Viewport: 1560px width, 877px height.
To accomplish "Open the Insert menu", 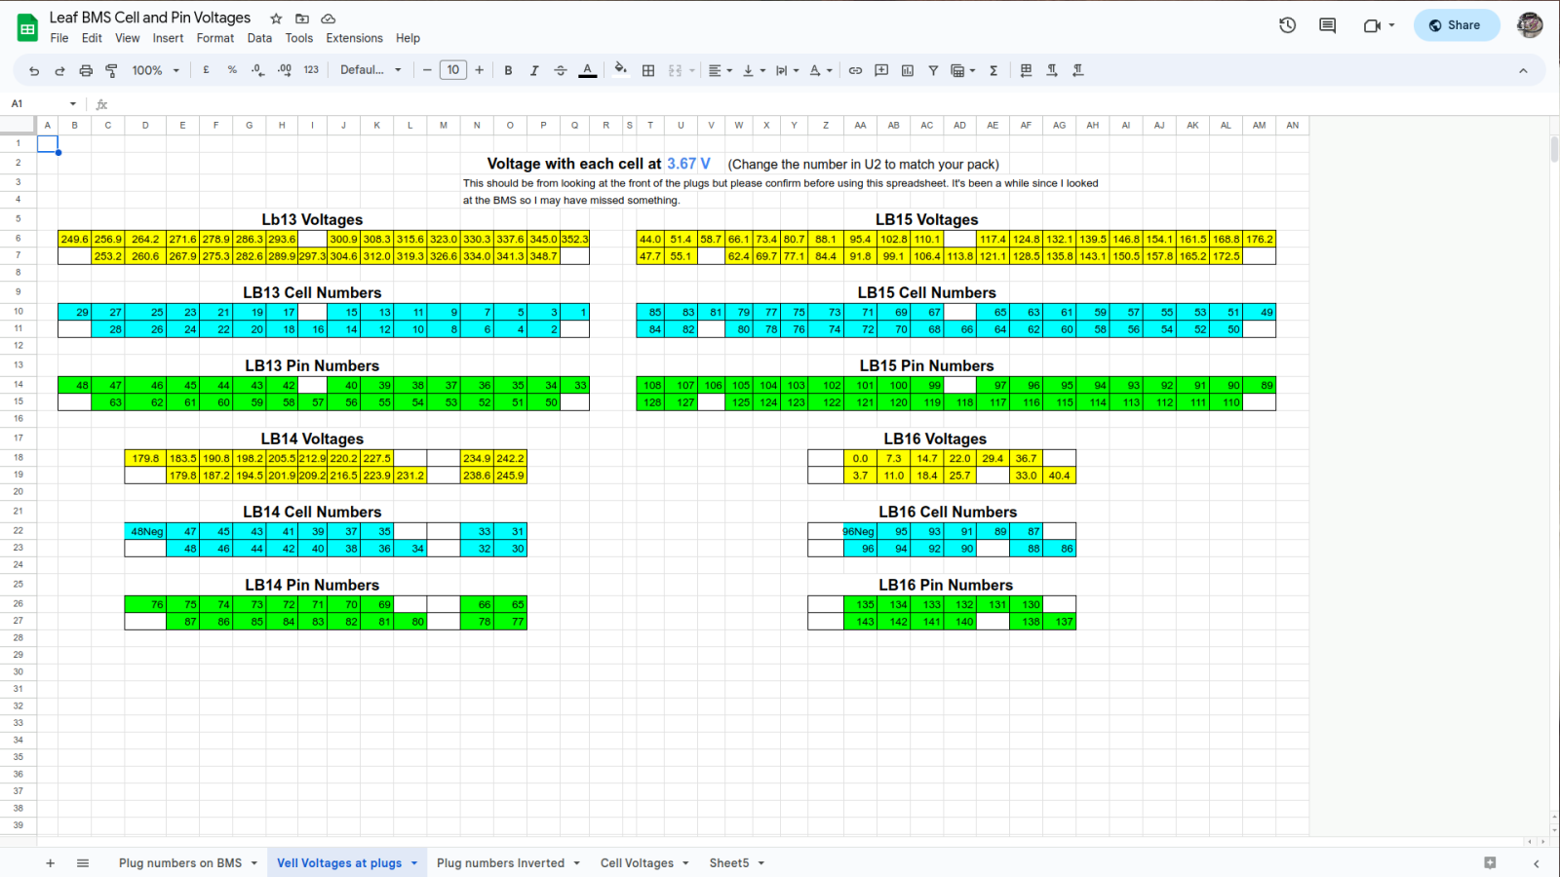I will (x=168, y=38).
